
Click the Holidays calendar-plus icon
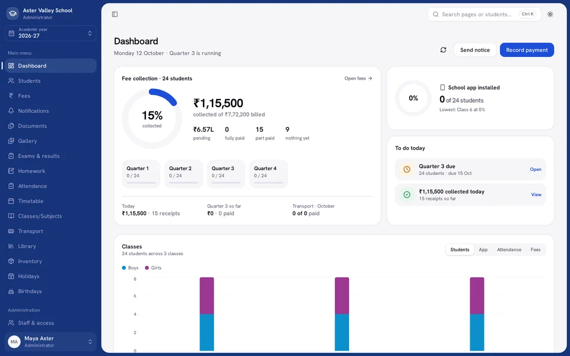pyautogui.click(x=11, y=276)
